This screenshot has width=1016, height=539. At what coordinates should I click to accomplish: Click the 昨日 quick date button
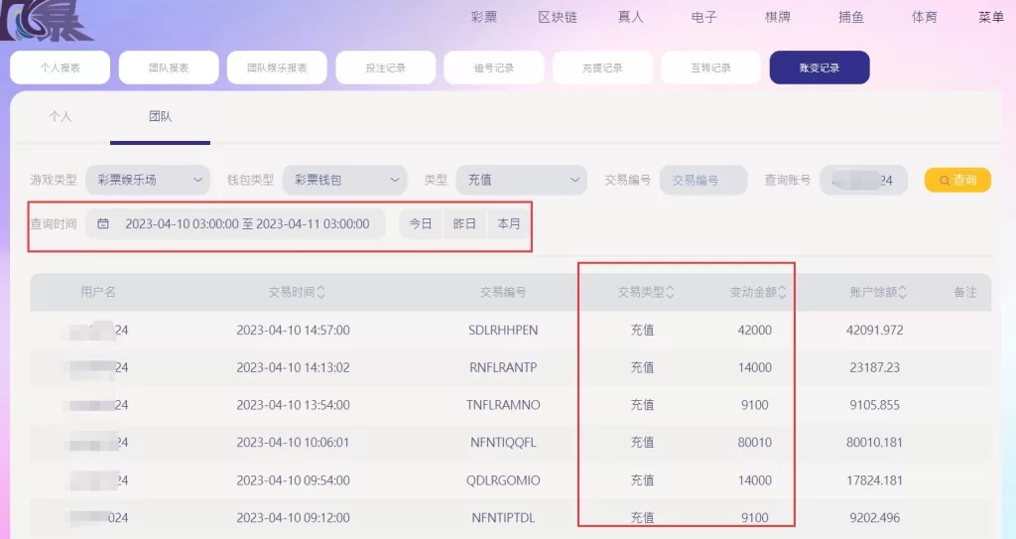(x=464, y=223)
